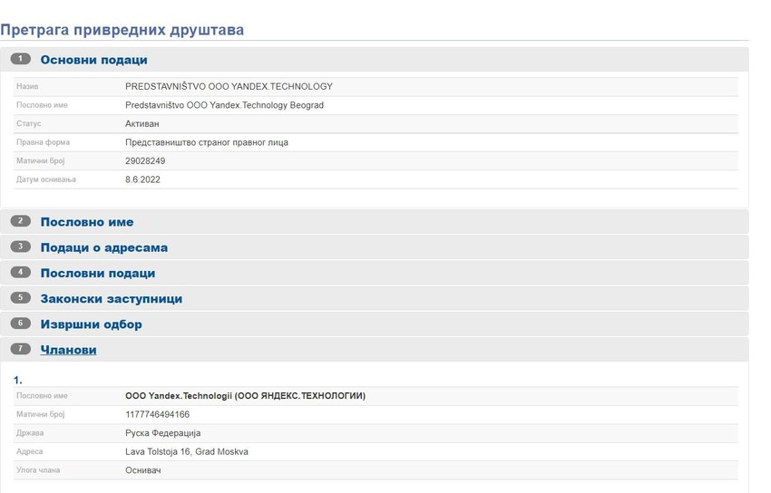Expand the Подаци о адресама section
This screenshot has height=493, width=771.
point(103,247)
